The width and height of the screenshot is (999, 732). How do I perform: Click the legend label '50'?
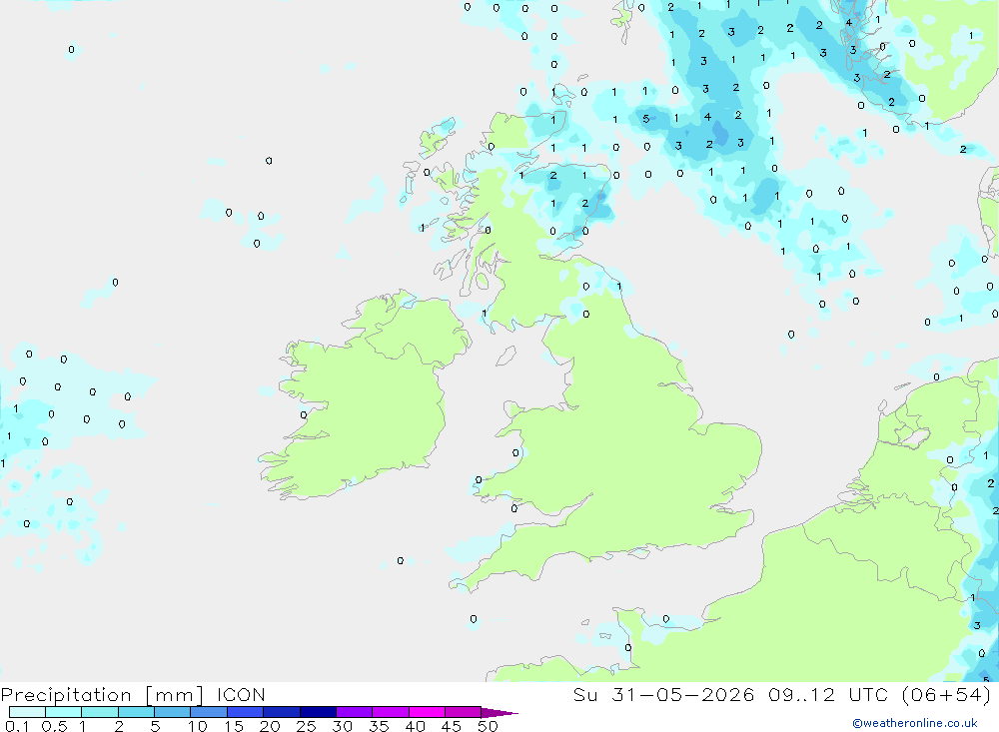(488, 726)
